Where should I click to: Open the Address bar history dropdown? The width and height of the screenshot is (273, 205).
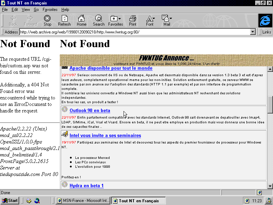click(253, 32)
